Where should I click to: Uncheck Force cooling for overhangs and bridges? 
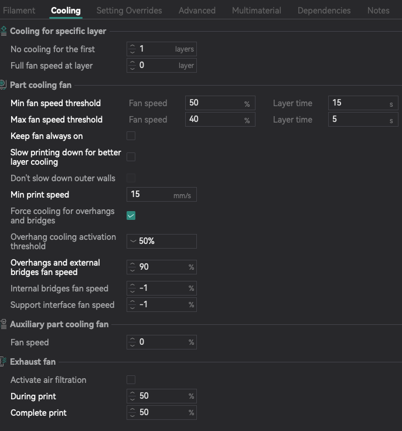(131, 216)
